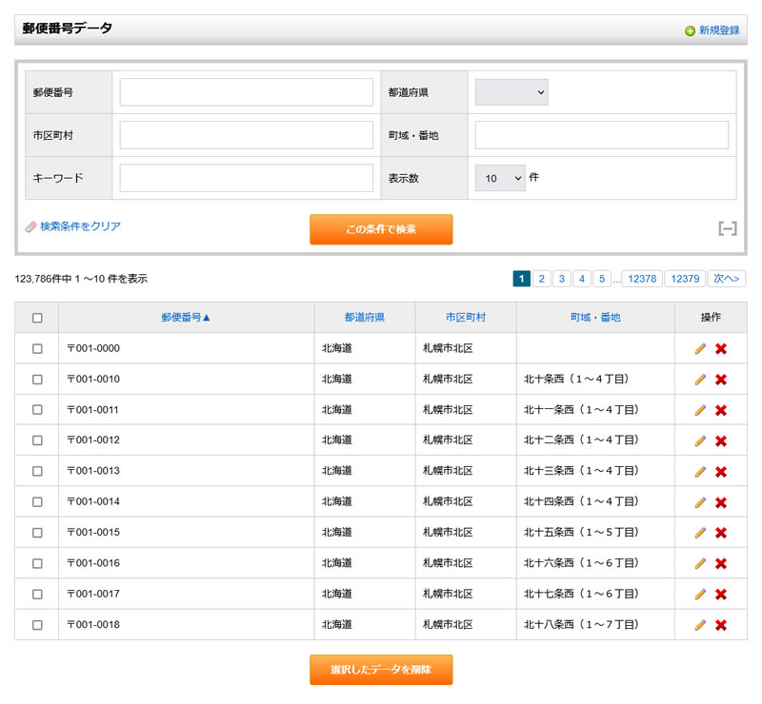Viewport: 762px width, 704px height.
Task: Collapse the search panel with the [–] icon
Action: [727, 228]
